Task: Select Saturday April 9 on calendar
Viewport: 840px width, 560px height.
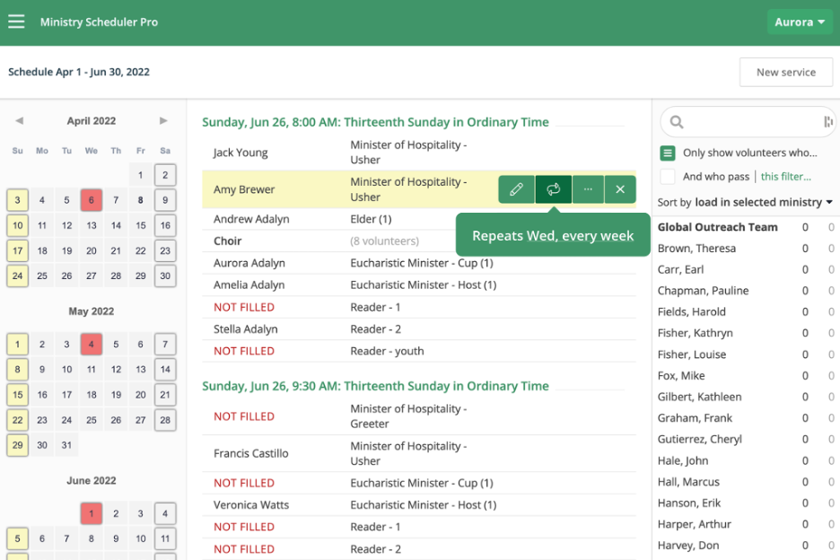Action: point(165,200)
